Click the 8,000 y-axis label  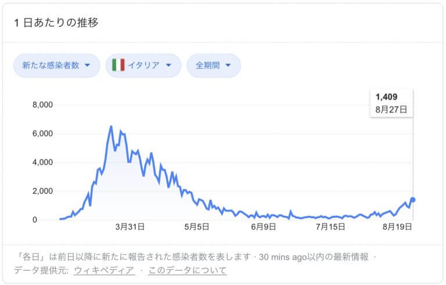tap(42, 105)
